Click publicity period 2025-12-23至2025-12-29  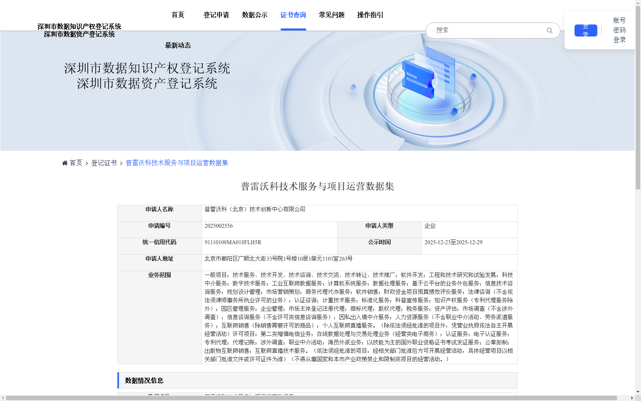453,242
